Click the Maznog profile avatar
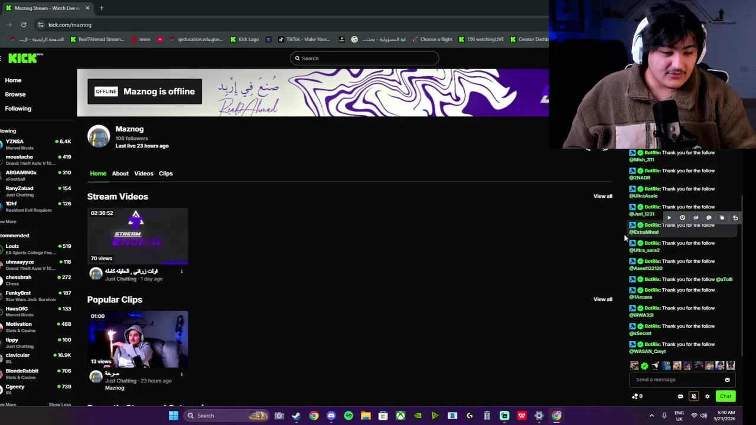 tap(99, 136)
